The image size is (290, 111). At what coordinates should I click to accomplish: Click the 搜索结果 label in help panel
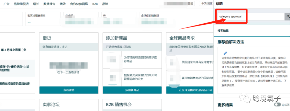[x=223, y=31]
